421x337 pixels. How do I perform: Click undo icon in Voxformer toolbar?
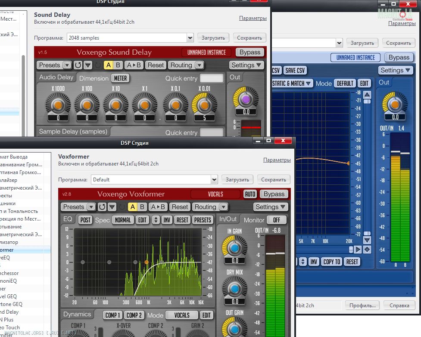pyautogui.click(x=102, y=207)
